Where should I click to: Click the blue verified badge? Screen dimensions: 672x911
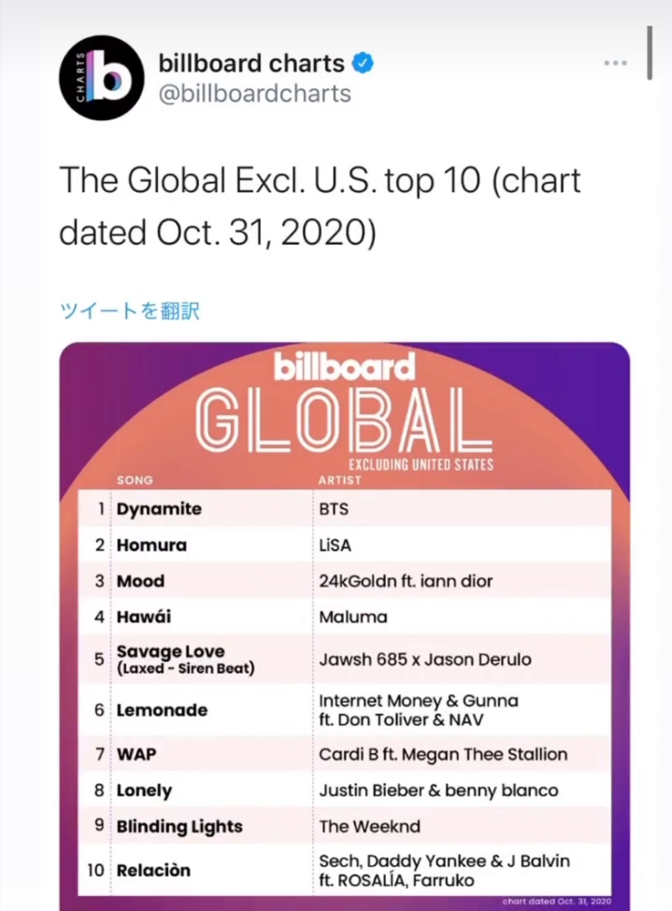point(363,63)
